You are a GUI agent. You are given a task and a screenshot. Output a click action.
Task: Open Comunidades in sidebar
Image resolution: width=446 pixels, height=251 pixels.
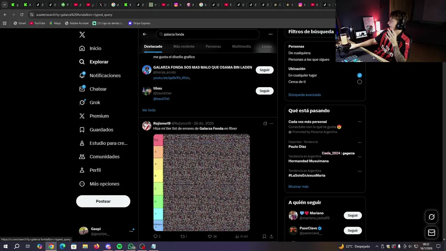point(99,157)
